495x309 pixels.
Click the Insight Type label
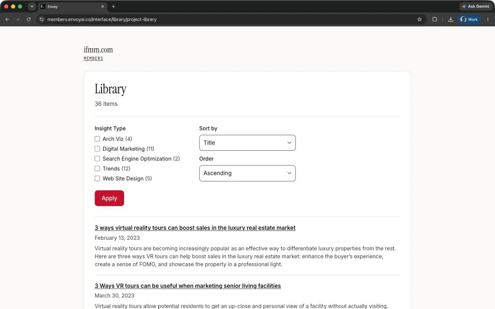(x=110, y=128)
